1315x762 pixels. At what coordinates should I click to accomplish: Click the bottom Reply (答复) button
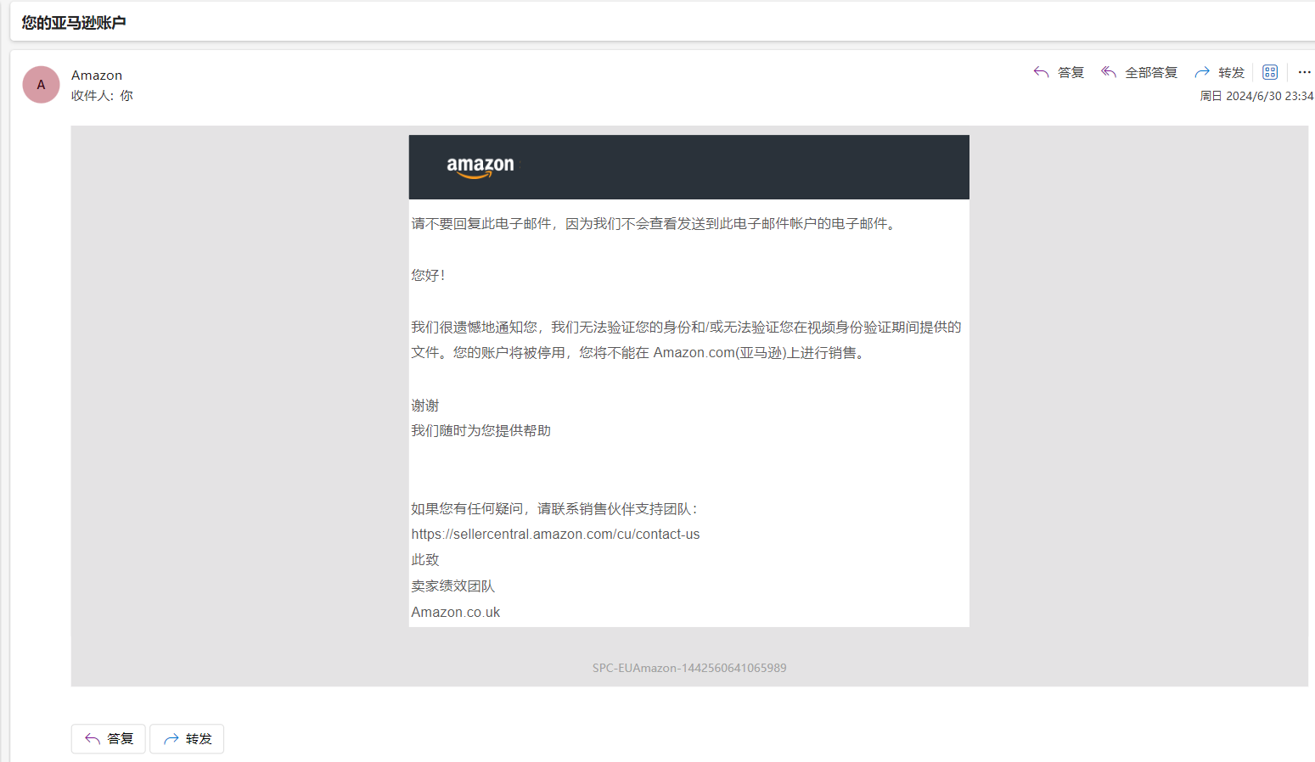pos(109,739)
